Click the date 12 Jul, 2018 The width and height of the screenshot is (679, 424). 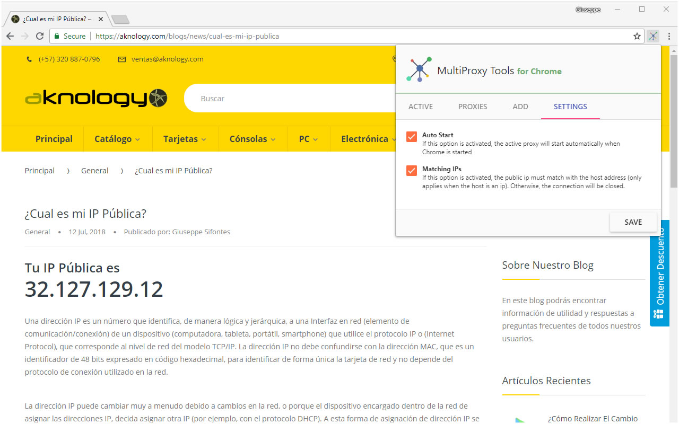click(87, 232)
